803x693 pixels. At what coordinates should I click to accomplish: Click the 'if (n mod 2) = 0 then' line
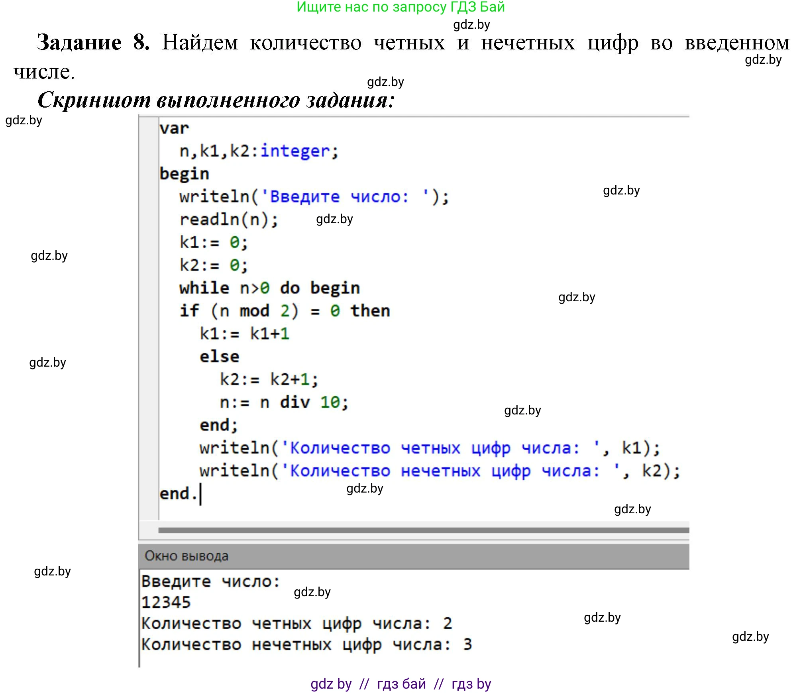tap(285, 311)
